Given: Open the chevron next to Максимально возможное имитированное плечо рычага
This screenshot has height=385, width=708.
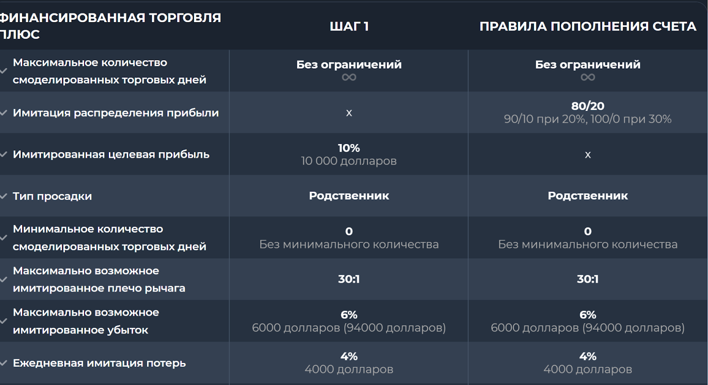Looking at the screenshot, I should click(4, 279).
